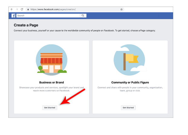Select the Community or Public Figure heading
This screenshot has height=135, width=188.
pos(130,82)
